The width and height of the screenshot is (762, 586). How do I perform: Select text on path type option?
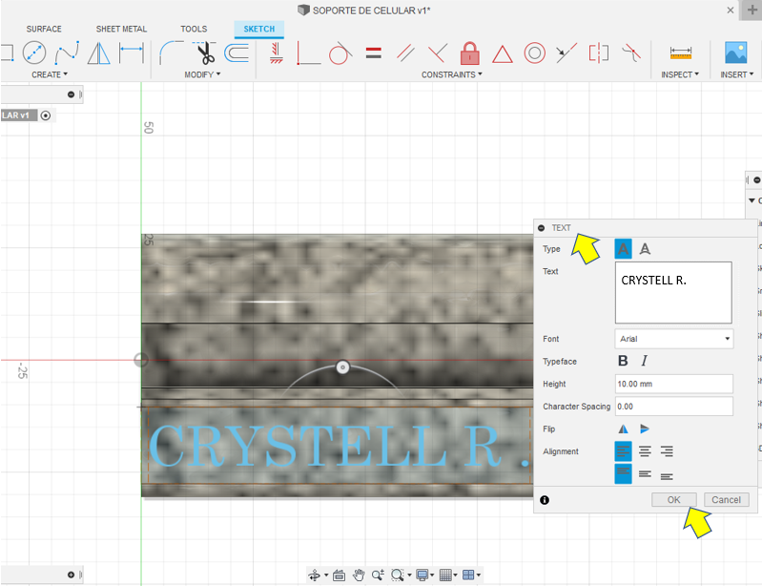[x=645, y=249]
